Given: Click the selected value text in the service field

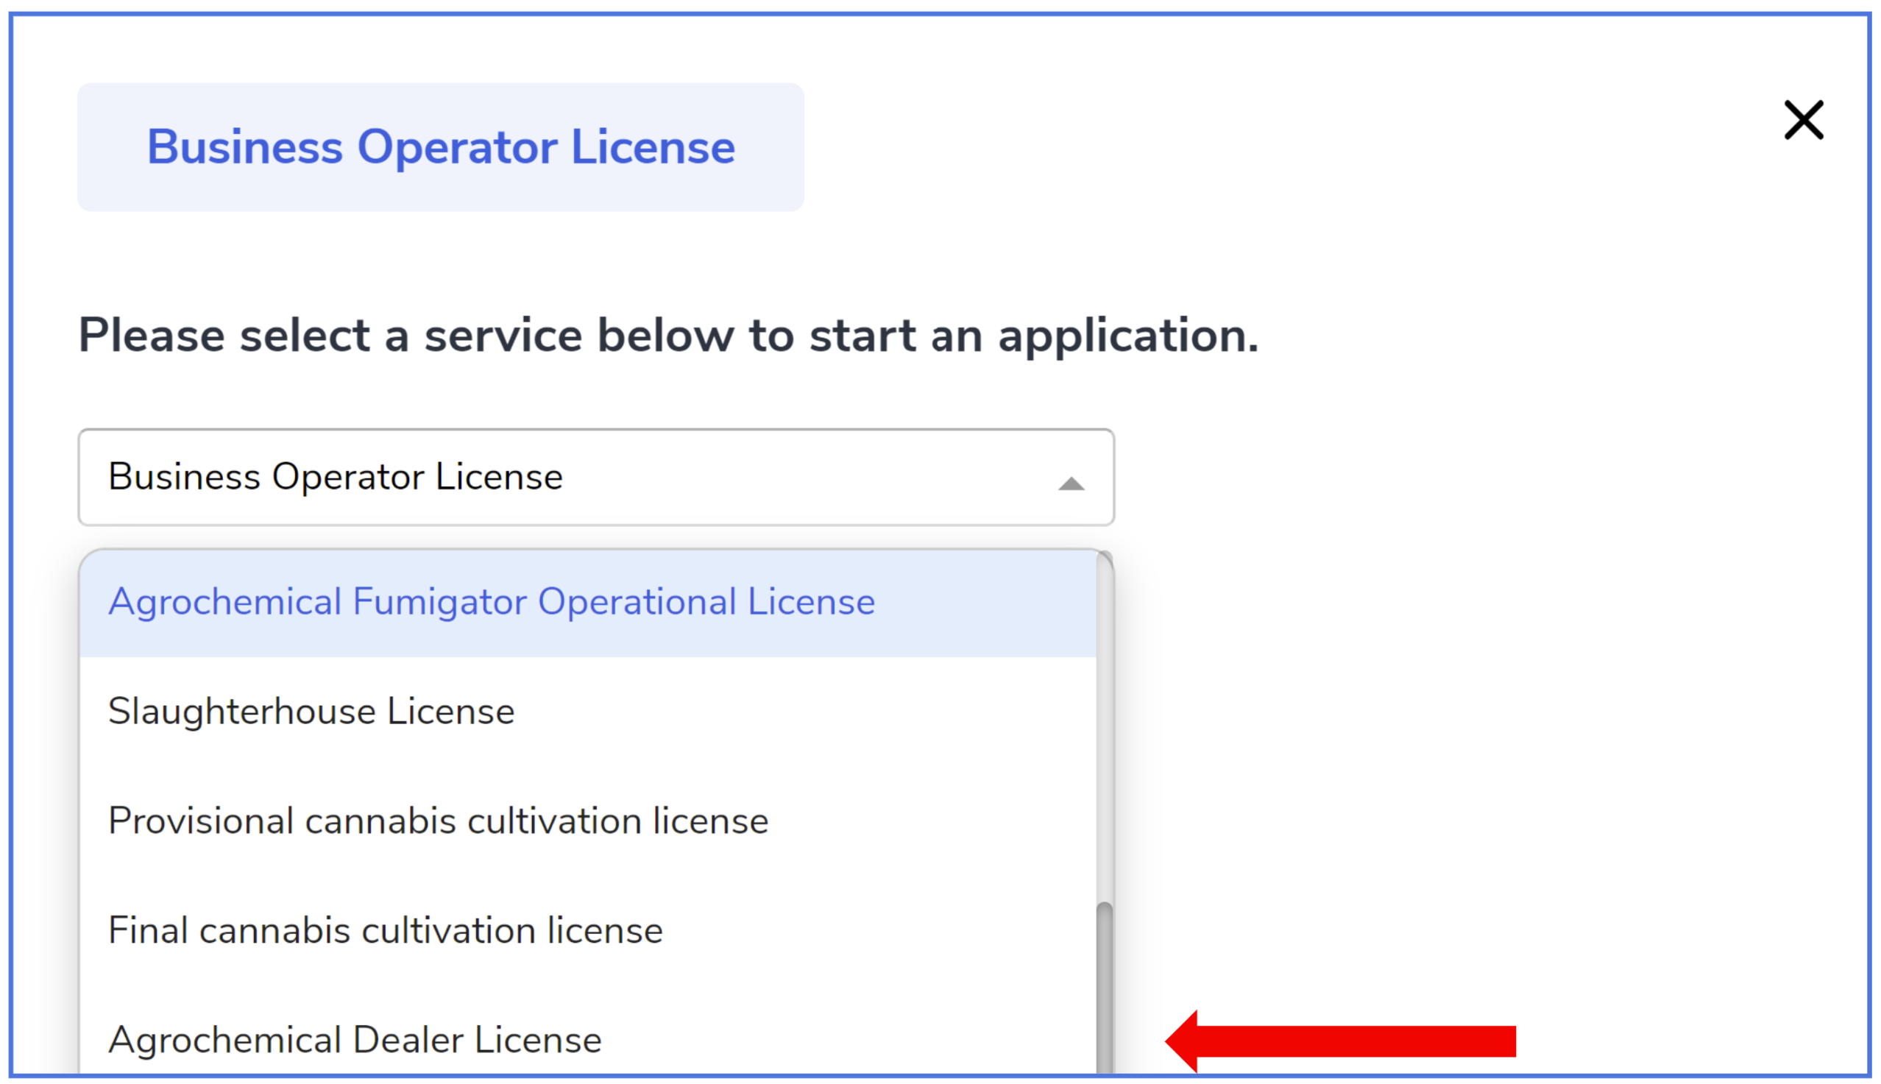Looking at the screenshot, I should click(x=335, y=476).
